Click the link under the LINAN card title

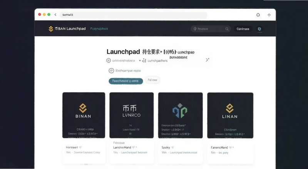[x=223, y=152]
